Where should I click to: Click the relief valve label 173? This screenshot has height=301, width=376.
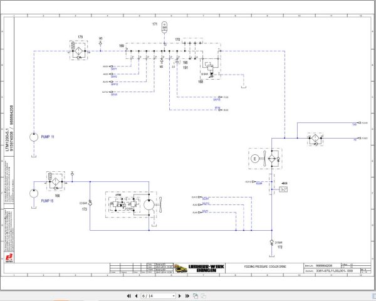coord(84,209)
